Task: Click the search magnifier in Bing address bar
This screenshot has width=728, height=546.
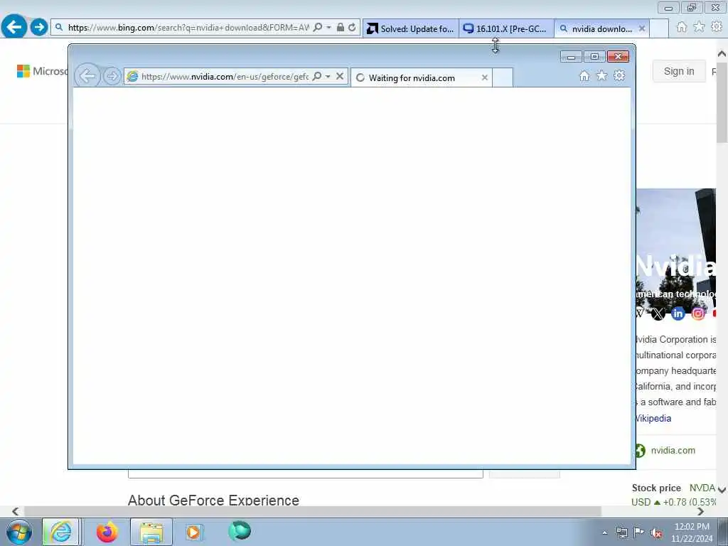Action: point(318,28)
